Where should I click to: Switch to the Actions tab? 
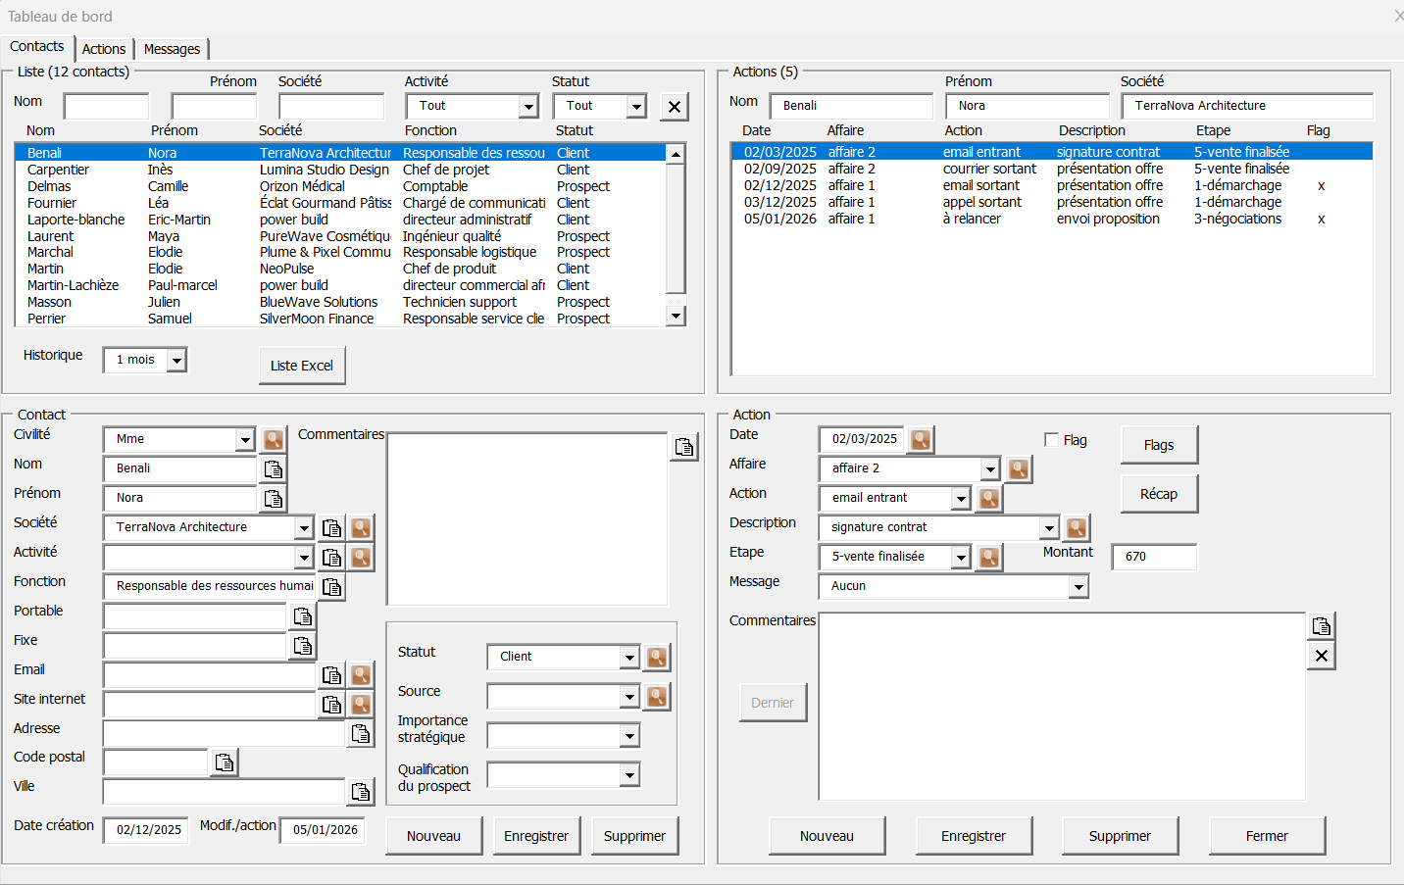coord(104,49)
